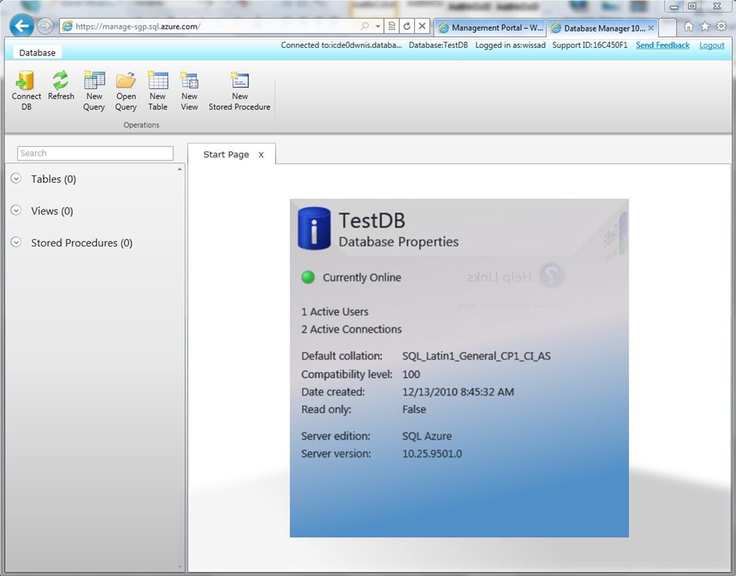Open a new blank browser tab
The image size is (736, 576).
667,28
